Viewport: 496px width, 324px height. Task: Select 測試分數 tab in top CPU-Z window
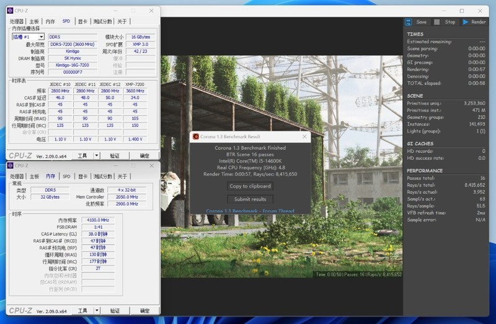point(102,21)
